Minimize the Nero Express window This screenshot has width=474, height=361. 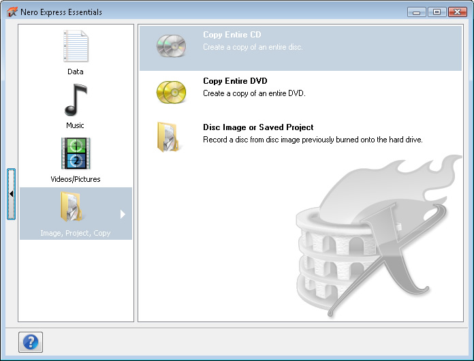click(417, 12)
